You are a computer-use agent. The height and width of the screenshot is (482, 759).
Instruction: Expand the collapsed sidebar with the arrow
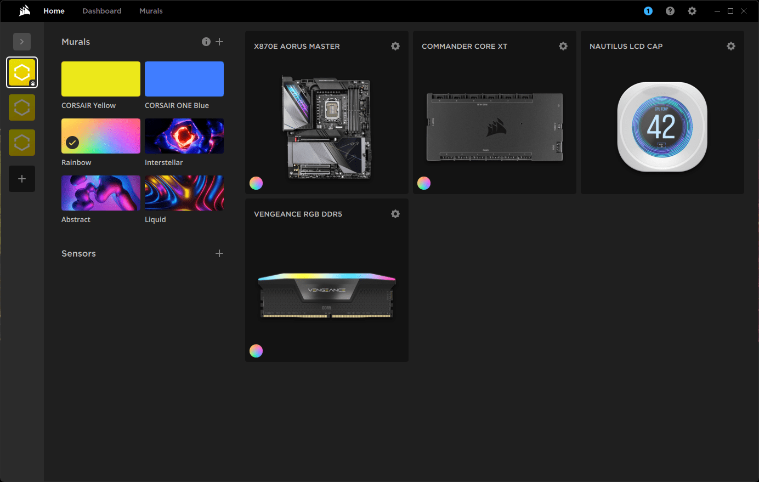[22, 41]
